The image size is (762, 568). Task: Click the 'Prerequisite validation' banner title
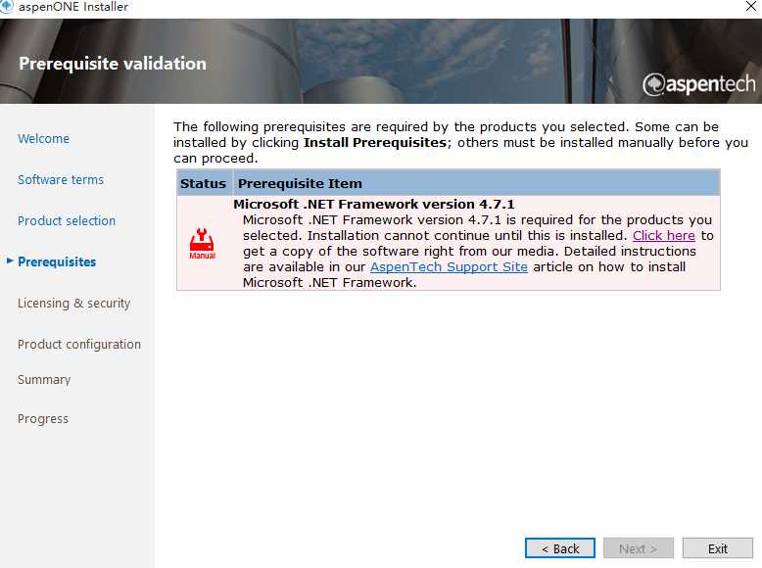click(x=113, y=64)
